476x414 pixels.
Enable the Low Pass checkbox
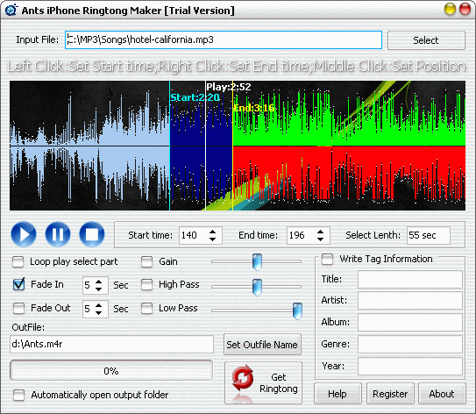147,308
